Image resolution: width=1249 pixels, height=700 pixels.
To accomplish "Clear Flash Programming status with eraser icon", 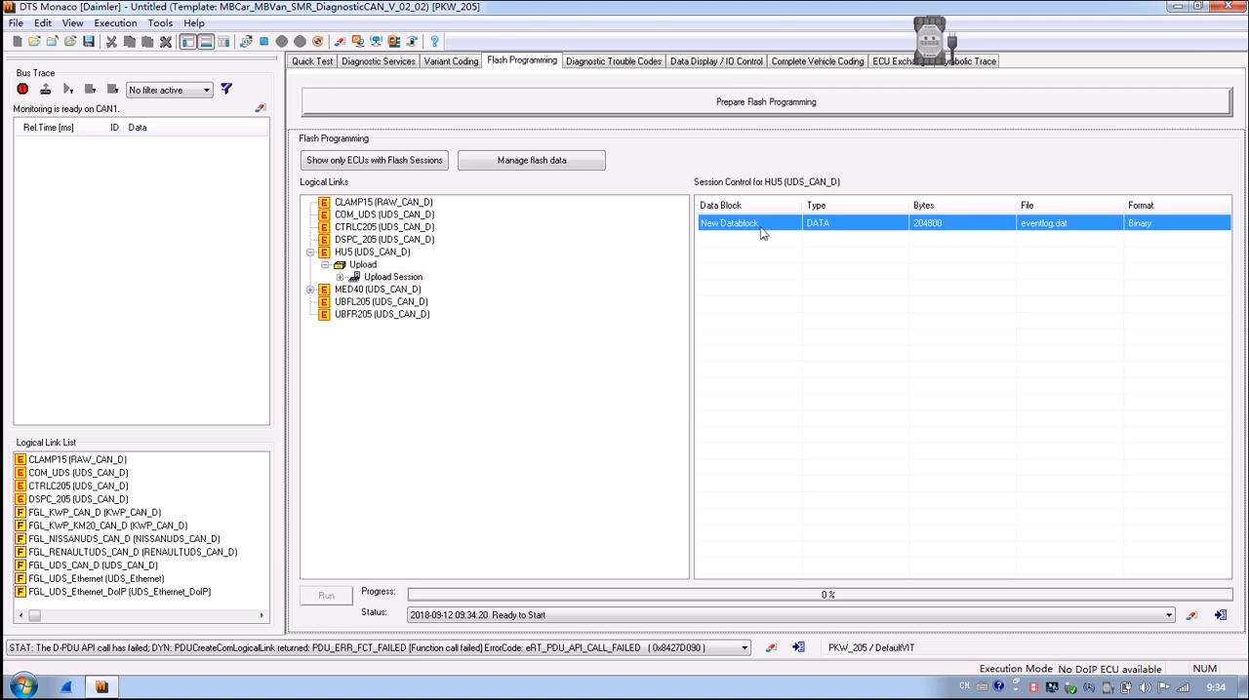I will pos(1191,615).
